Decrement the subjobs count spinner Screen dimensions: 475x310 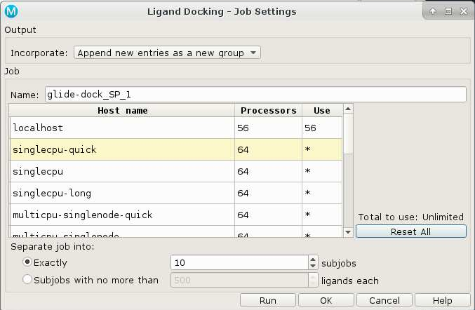pos(313,266)
